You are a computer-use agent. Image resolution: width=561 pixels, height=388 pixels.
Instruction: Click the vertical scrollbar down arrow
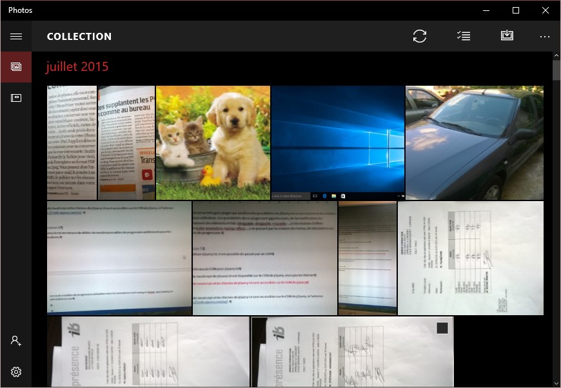[556, 383]
